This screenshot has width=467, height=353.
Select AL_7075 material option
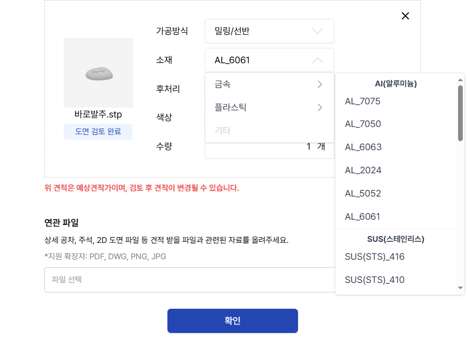point(363,101)
